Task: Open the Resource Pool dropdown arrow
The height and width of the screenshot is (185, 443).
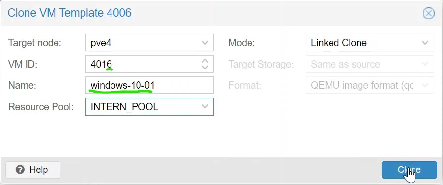Action: 205,106
